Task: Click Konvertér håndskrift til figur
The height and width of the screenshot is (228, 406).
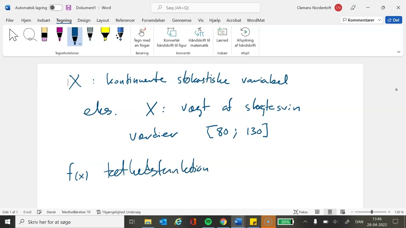Action: click(172, 37)
